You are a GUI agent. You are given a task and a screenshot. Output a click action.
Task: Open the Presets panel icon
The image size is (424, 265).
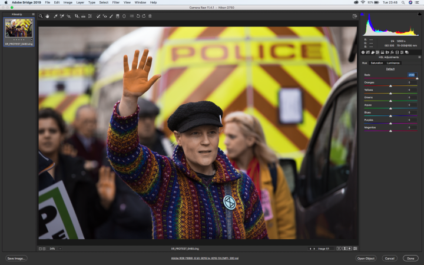(402, 52)
